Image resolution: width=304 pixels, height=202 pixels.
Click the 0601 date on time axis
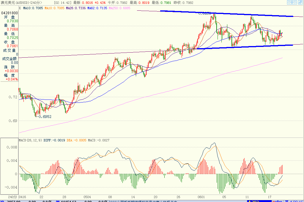pos(201,197)
